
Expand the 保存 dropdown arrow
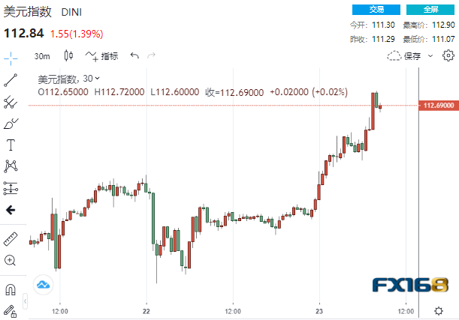pos(430,55)
